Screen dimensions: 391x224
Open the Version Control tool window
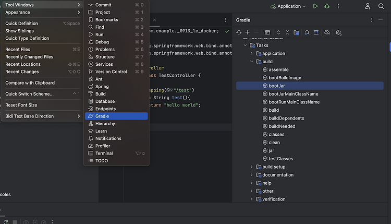[x=116, y=72]
